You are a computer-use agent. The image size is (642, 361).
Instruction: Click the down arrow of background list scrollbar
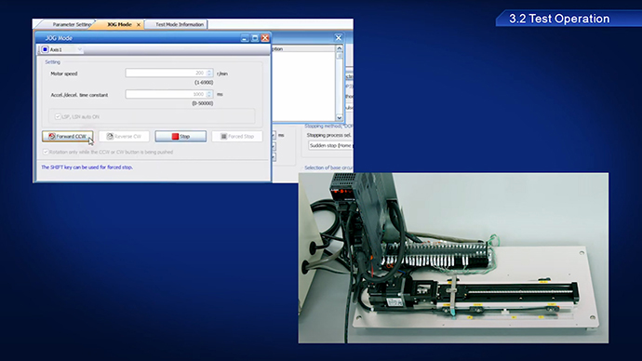(x=339, y=117)
